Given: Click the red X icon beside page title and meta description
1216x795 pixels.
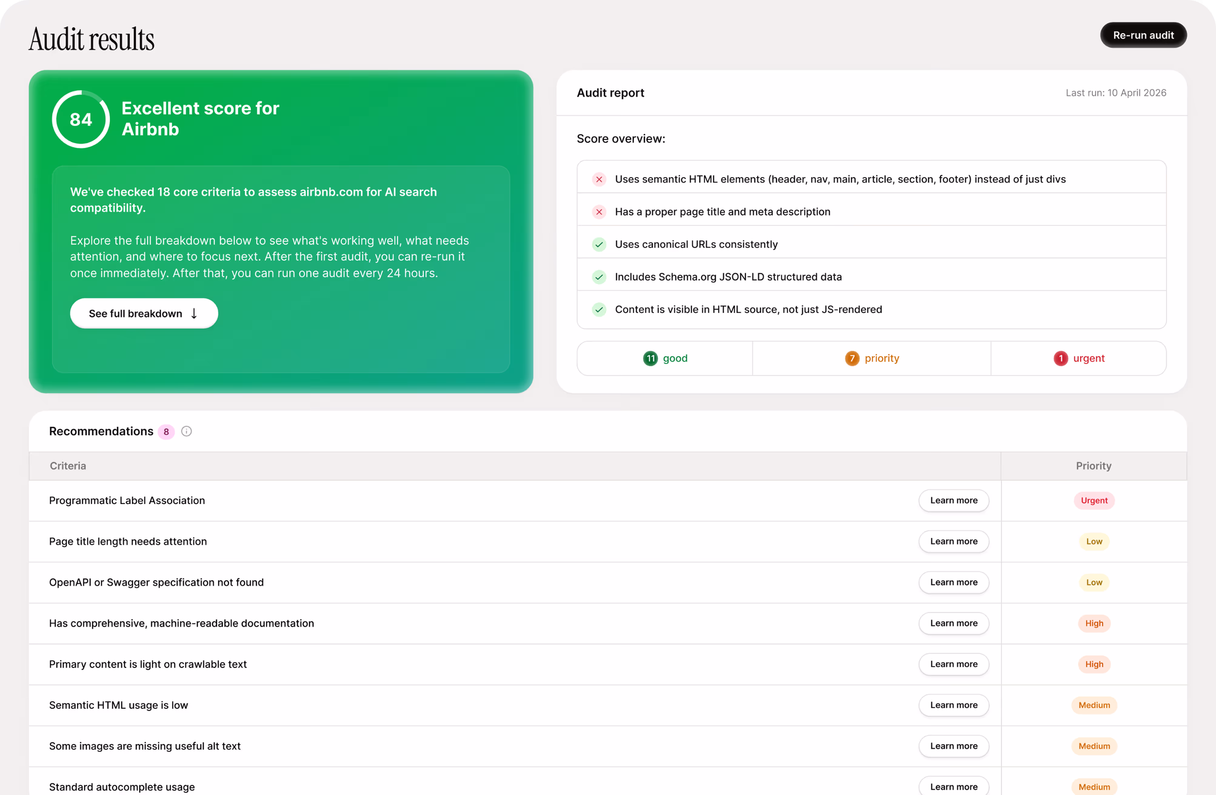Looking at the screenshot, I should point(599,212).
